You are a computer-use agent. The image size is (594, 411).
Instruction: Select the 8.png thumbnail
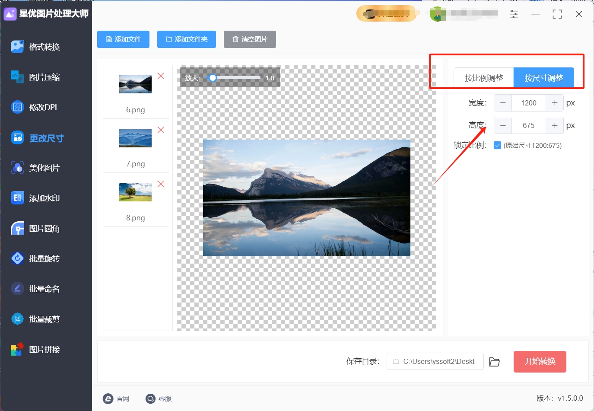coord(136,192)
